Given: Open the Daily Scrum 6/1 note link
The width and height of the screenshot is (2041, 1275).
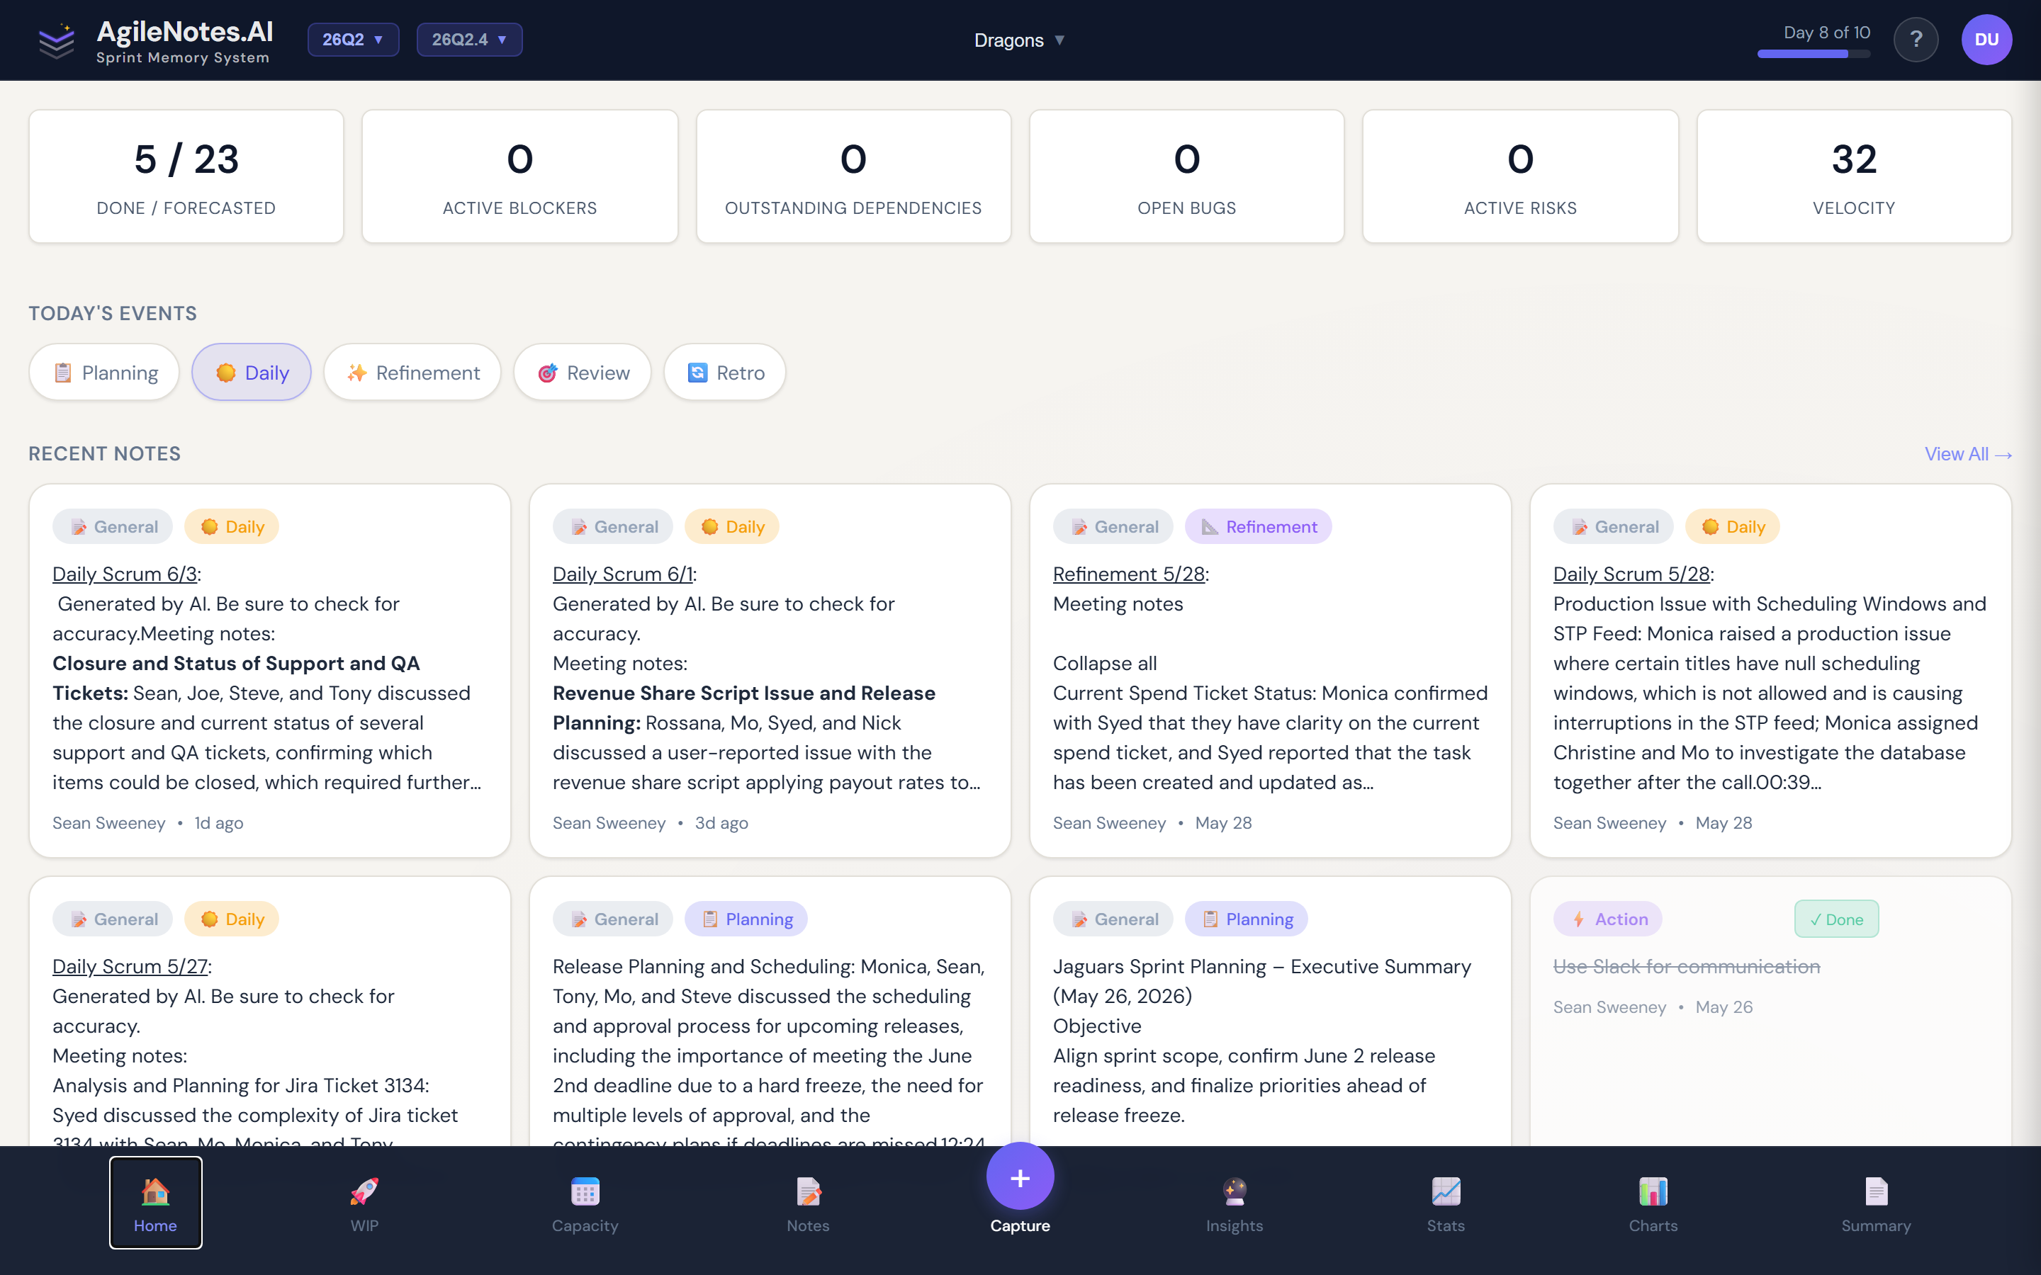Looking at the screenshot, I should [622, 574].
